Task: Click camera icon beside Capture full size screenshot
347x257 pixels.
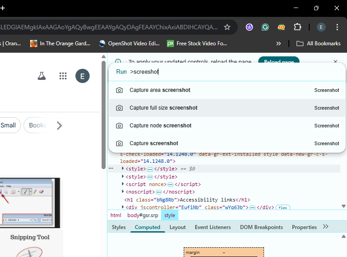Action: point(119,108)
